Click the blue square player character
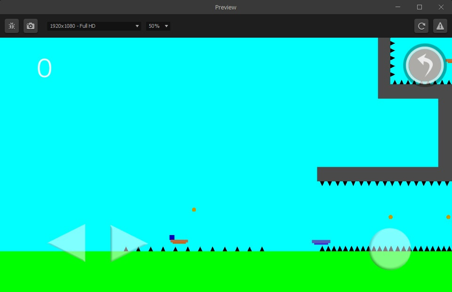452x292 pixels. point(172,237)
